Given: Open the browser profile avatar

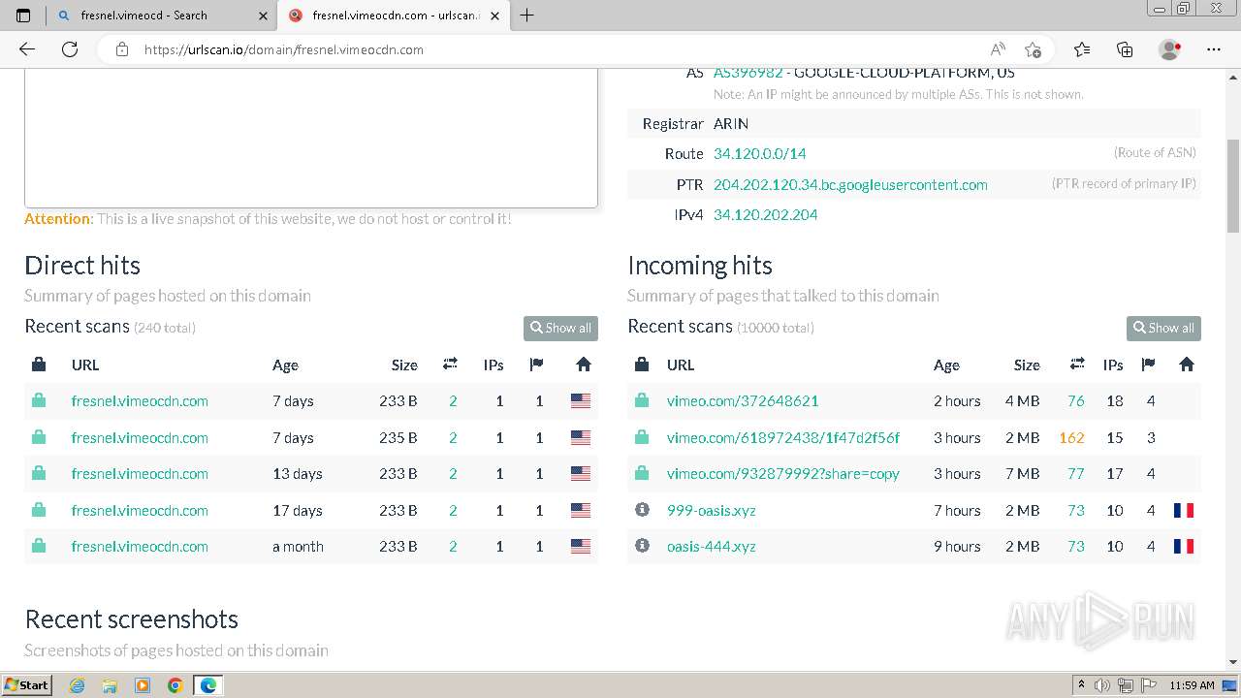Looking at the screenshot, I should [x=1170, y=49].
